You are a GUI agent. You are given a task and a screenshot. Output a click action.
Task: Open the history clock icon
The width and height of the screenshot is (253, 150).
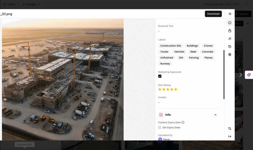[x=230, y=46]
